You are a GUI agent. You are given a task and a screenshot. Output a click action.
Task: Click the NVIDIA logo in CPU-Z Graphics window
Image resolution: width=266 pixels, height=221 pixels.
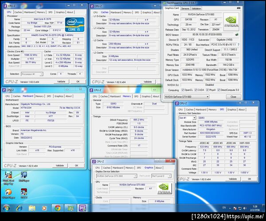(x=164, y=189)
